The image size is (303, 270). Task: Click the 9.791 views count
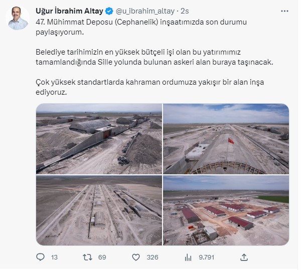(x=206, y=257)
